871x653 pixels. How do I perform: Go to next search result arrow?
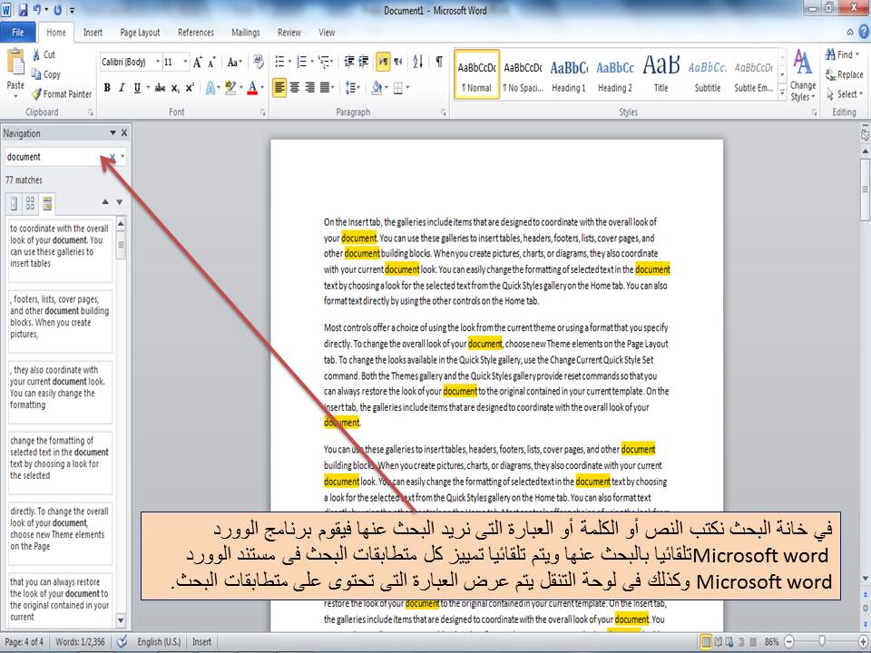click(x=120, y=202)
